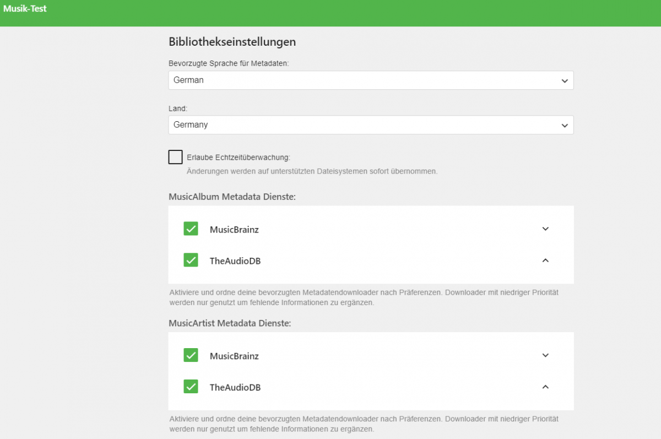The width and height of the screenshot is (661, 439).
Task: Enable the Erlaube Echtzeitüberwachung checkbox
Action: coord(175,157)
